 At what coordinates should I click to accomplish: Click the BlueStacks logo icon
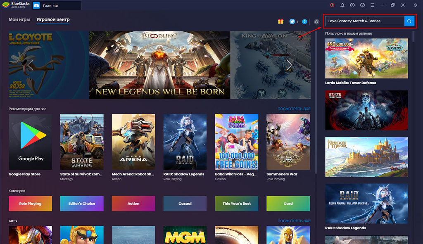click(6, 5)
